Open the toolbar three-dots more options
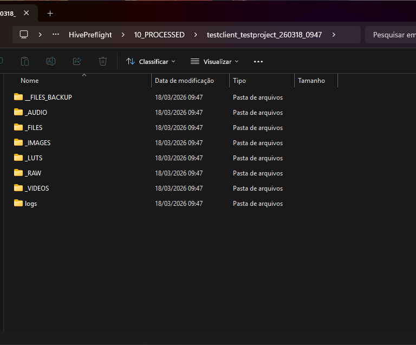Screen dimensions: 416x345 coord(258,62)
